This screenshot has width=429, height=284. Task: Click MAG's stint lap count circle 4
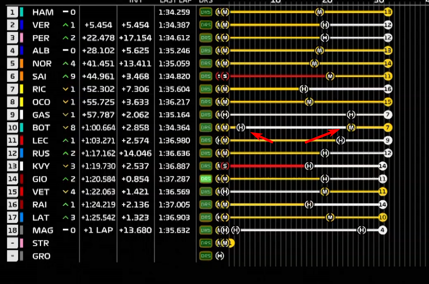click(x=383, y=230)
